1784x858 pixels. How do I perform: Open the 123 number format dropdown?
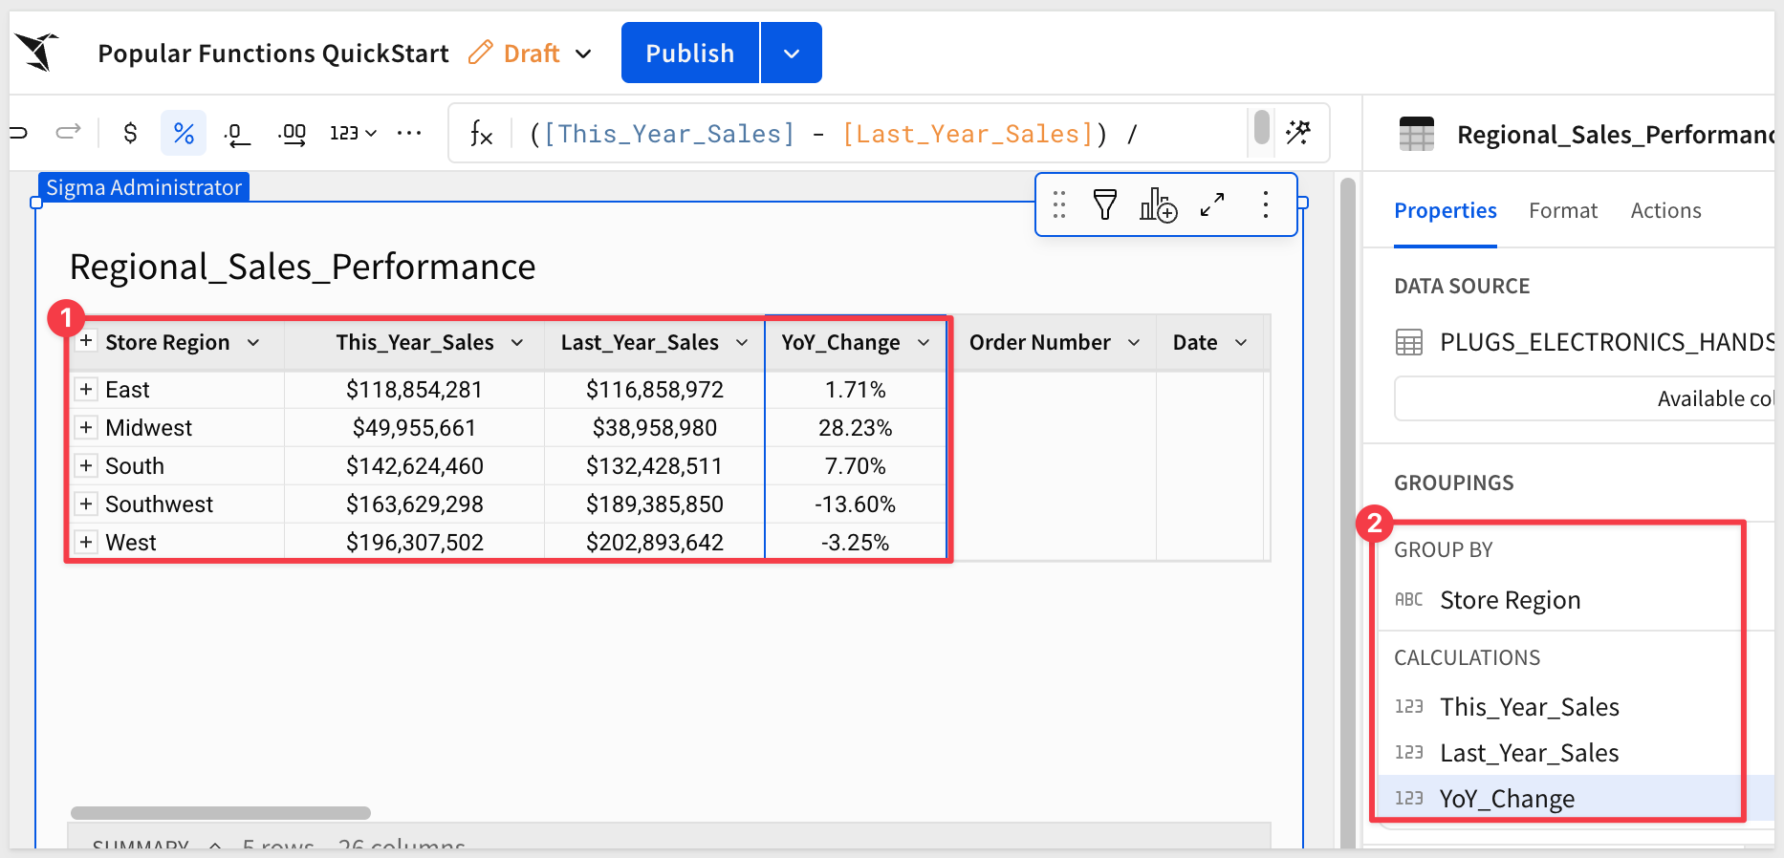pos(353,133)
